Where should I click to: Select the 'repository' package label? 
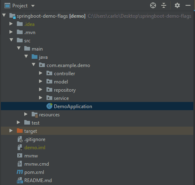click(65, 90)
